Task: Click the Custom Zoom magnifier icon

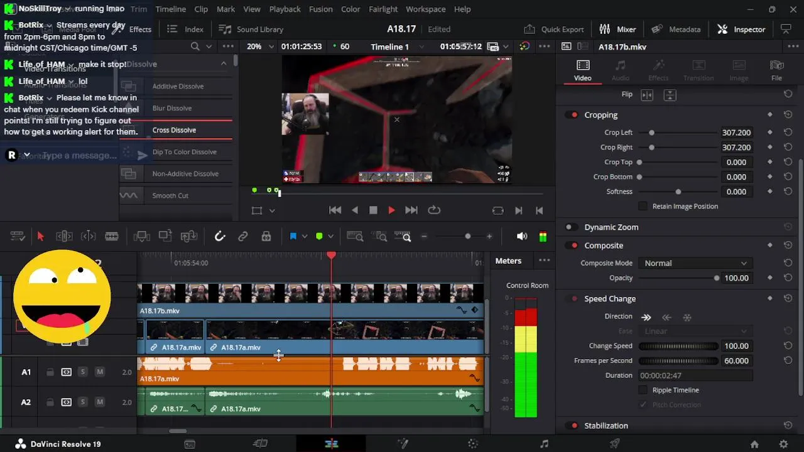Action: click(x=403, y=237)
